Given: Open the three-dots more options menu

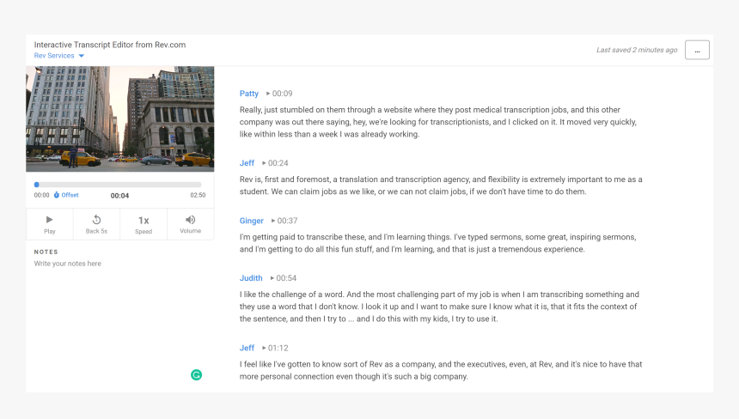Looking at the screenshot, I should 697,50.
